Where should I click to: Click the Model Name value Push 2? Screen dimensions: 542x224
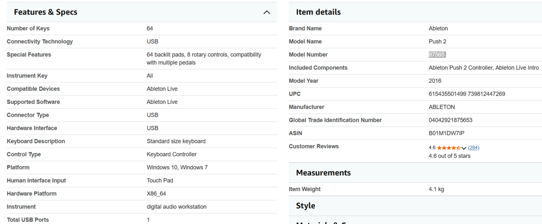coord(437,42)
